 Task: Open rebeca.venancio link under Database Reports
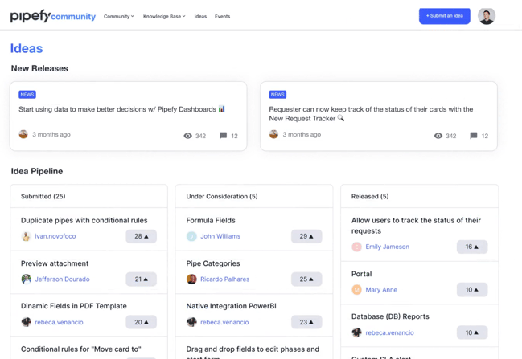click(x=389, y=332)
